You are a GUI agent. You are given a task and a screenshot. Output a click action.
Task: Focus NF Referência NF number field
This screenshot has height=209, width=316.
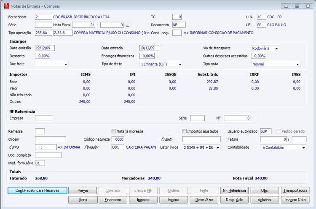237,118
